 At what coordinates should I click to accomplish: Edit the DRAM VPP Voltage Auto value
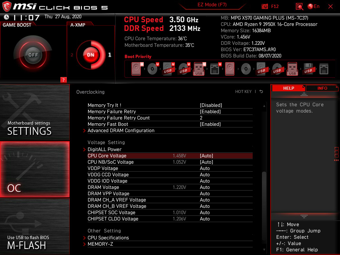[x=205, y=194]
